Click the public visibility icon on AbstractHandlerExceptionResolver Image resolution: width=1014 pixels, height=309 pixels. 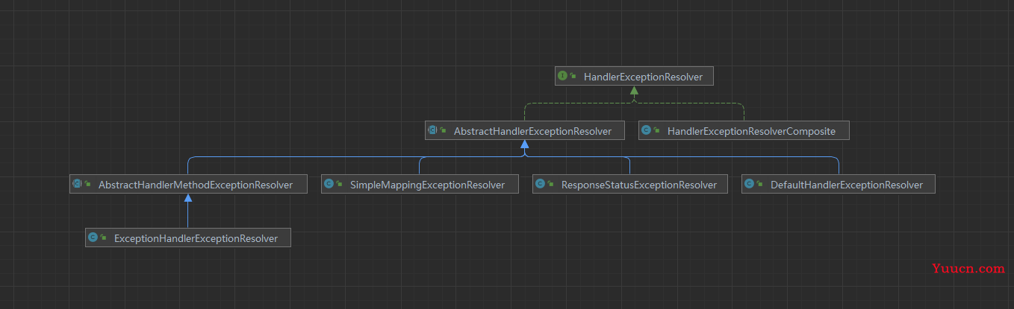coord(444,131)
